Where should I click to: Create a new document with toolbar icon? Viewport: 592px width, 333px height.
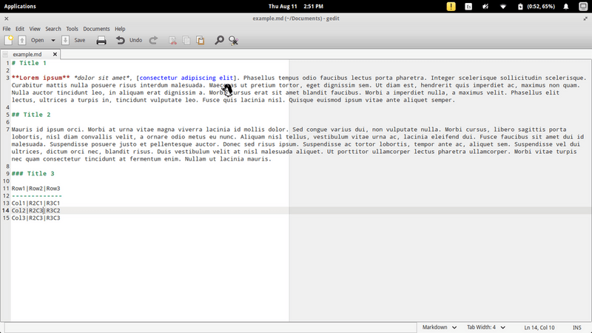point(9,40)
